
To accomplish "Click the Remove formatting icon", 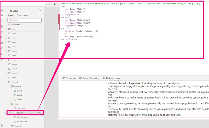I will (x=80, y=78).
